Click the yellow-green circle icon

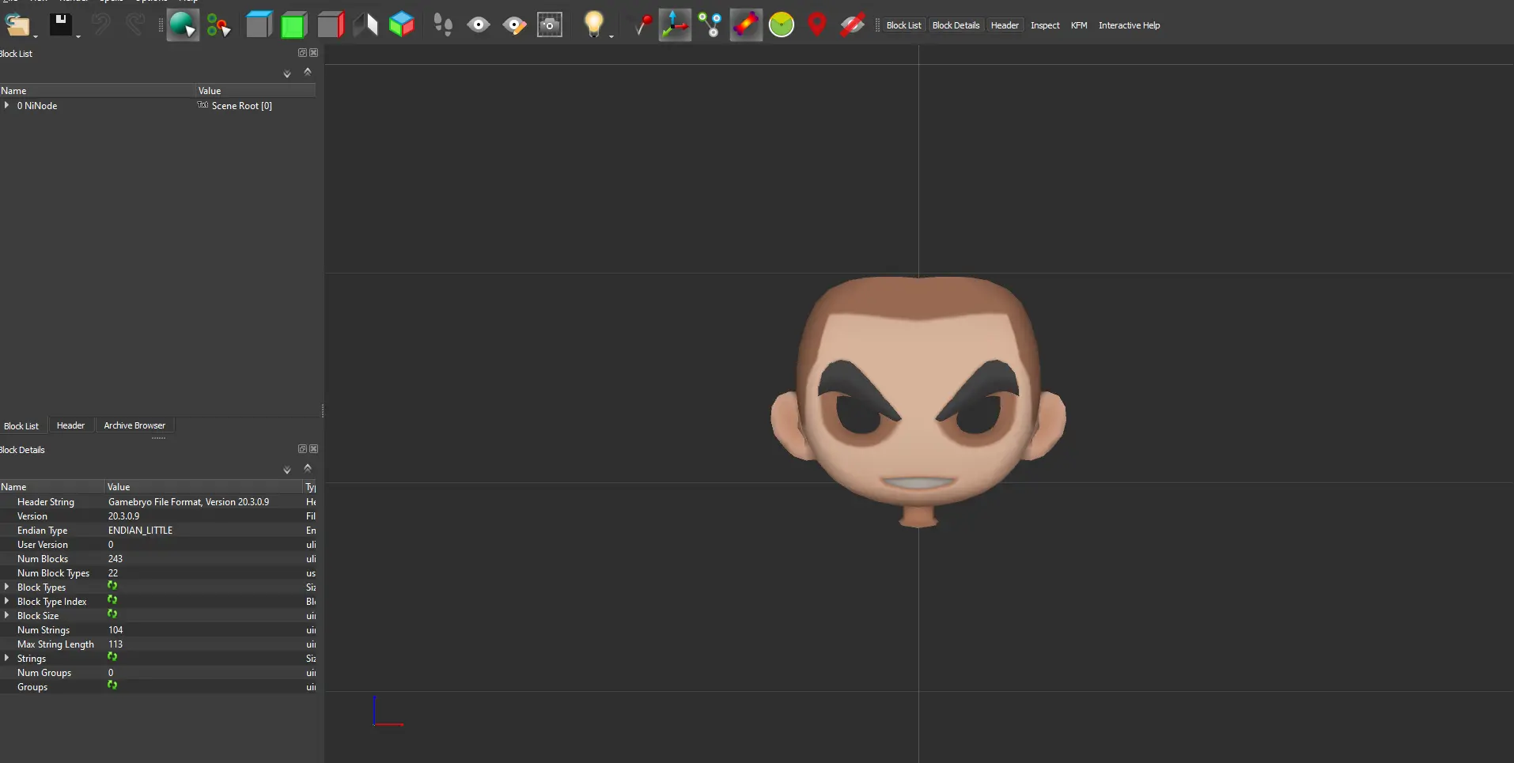coord(782,25)
